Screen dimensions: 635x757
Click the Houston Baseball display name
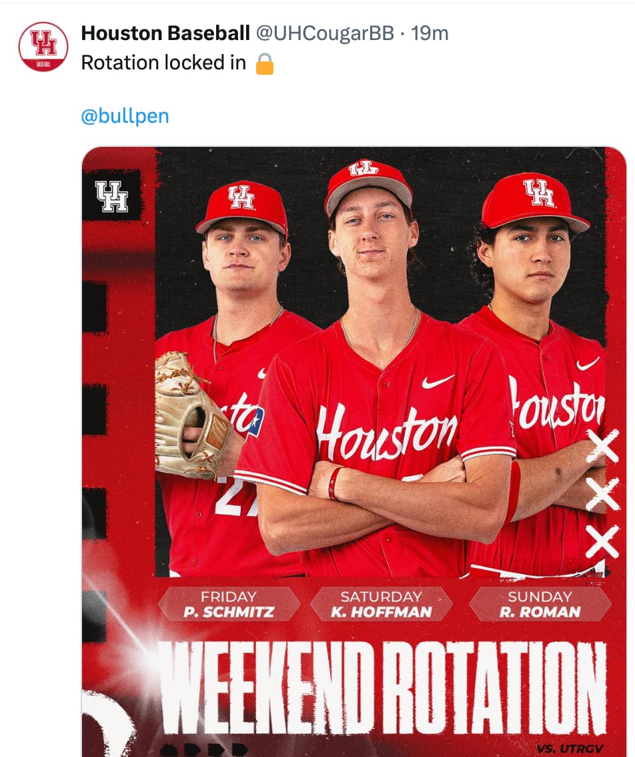click(x=165, y=33)
